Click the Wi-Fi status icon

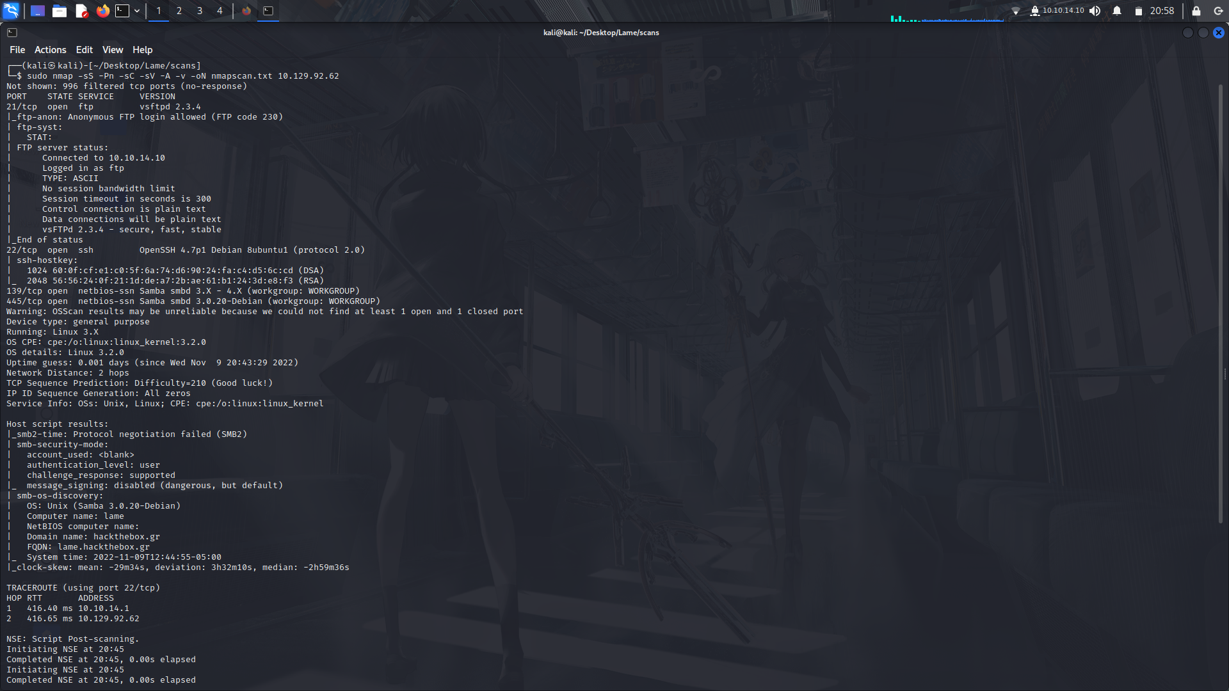pos(1017,11)
